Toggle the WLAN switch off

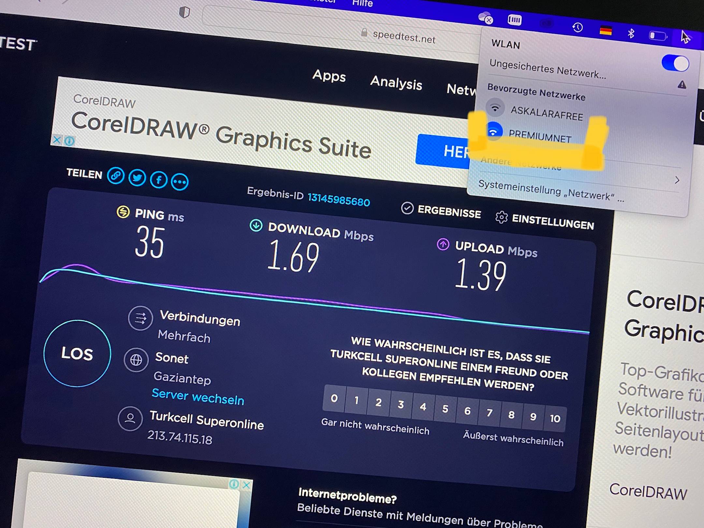click(675, 63)
